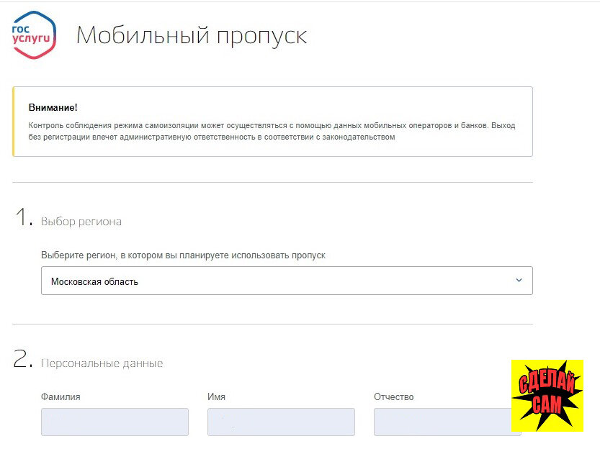Open the Московская область region dropdown
This screenshot has height=449, width=600.
[x=288, y=280]
